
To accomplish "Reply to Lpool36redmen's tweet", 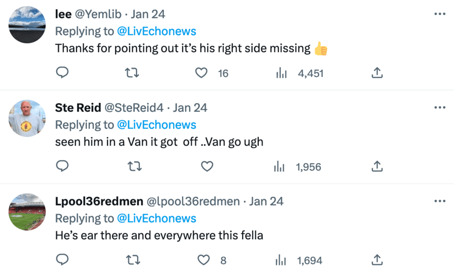I will pyautogui.click(x=62, y=260).
